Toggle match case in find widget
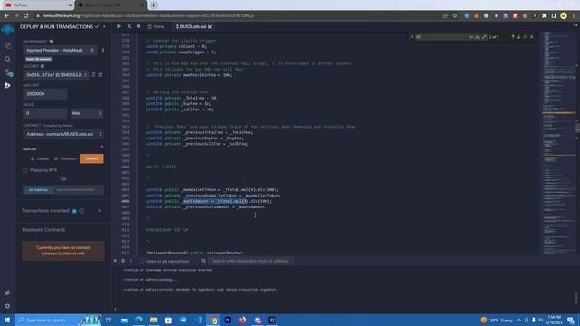Screen dimensions: 580x326 tap(471, 37)
